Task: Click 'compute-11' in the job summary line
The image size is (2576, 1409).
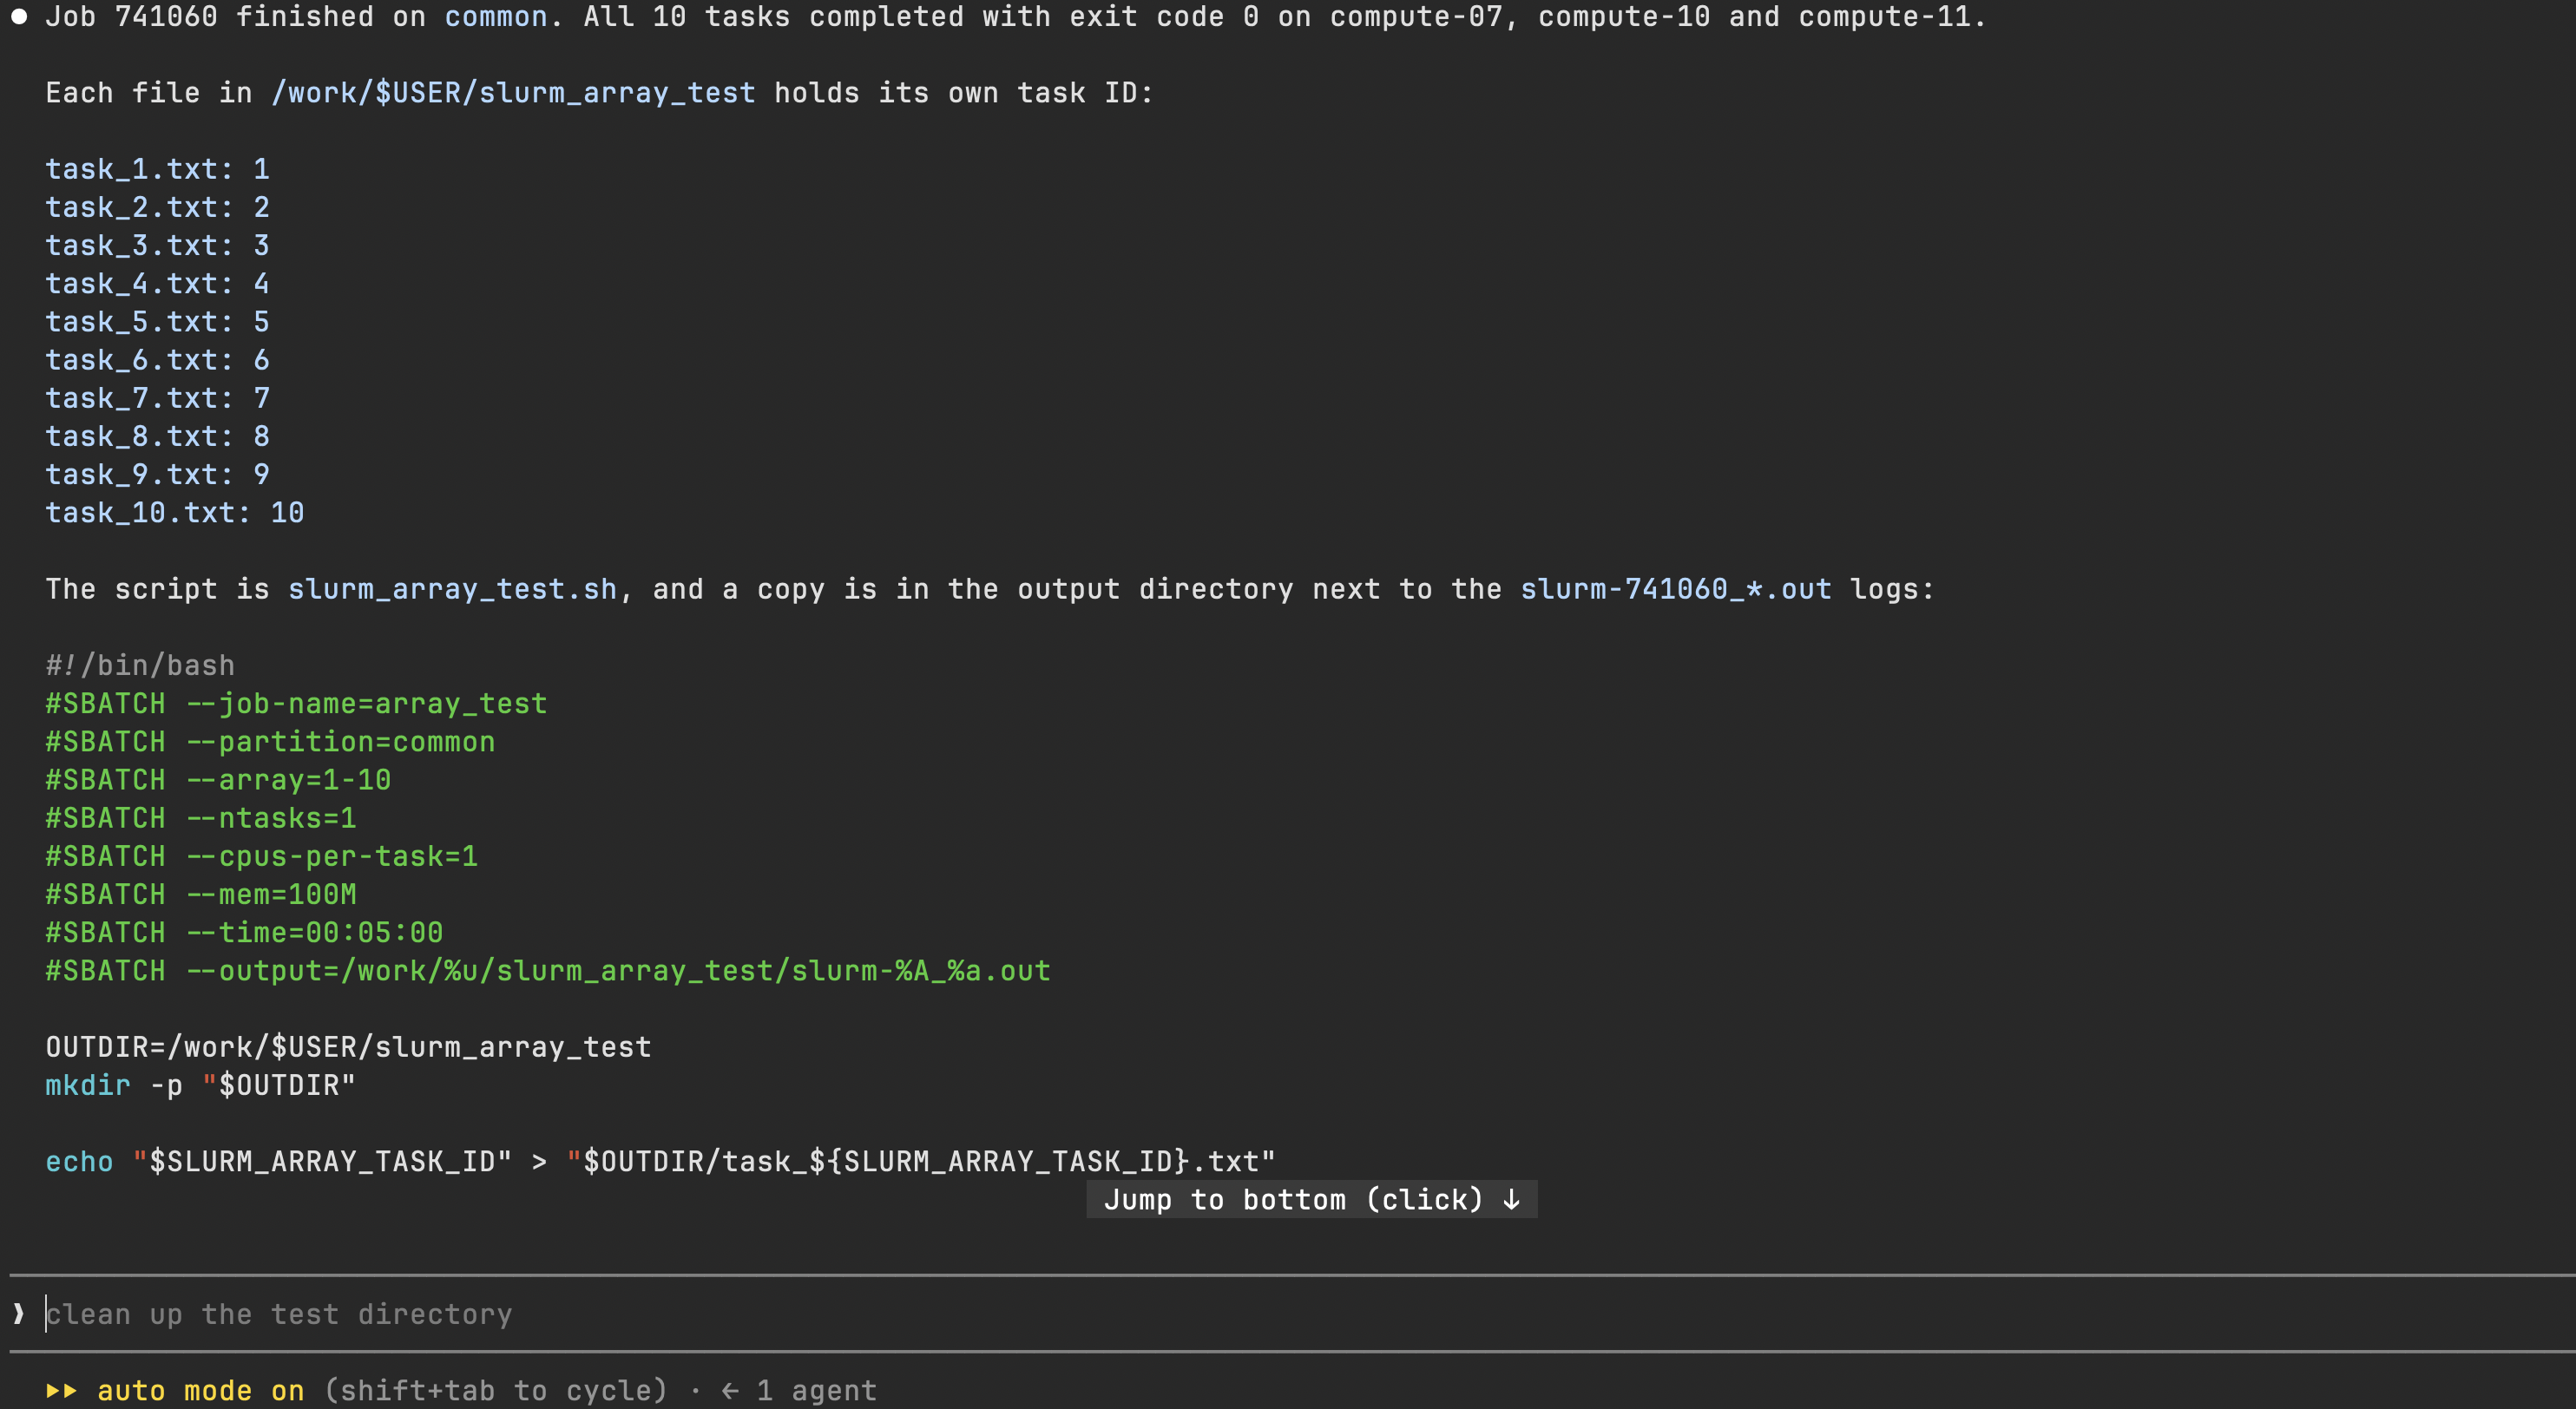Action: 1884,17
